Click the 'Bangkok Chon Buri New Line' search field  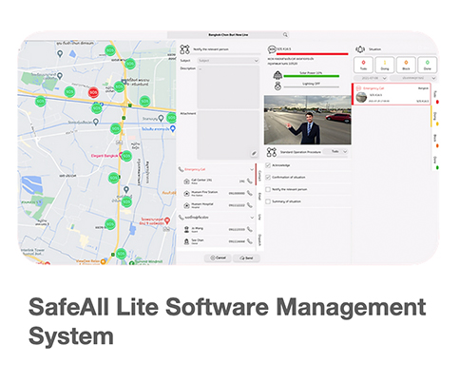click(228, 35)
